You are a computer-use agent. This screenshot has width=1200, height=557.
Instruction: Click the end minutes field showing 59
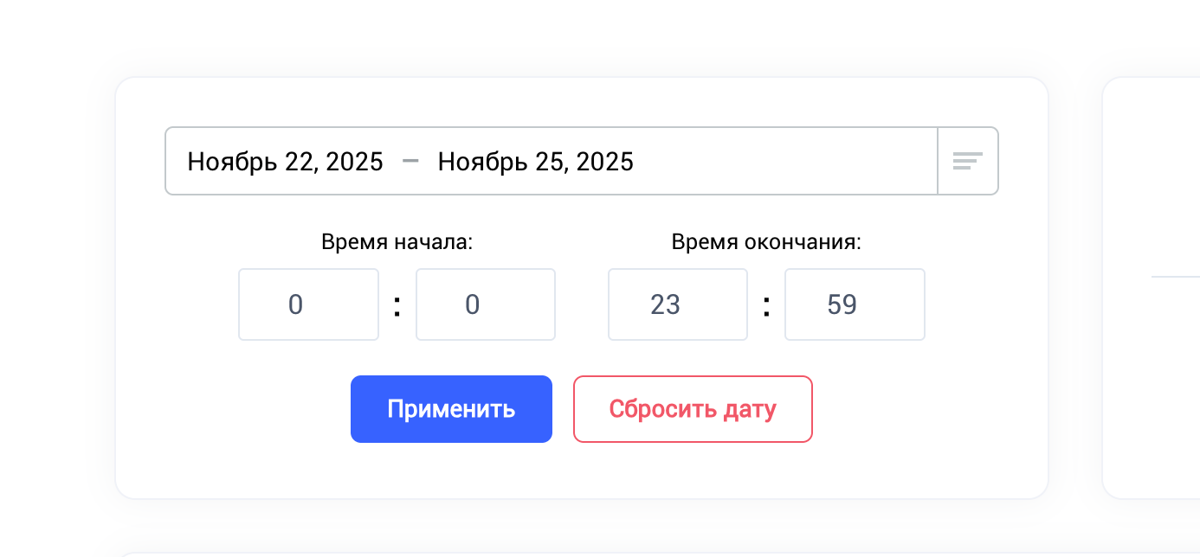point(855,304)
